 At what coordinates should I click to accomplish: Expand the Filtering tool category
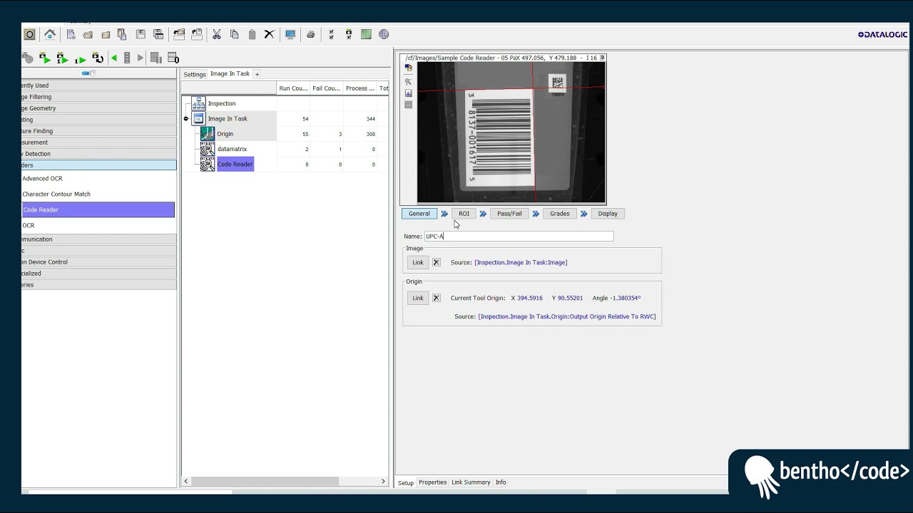(x=99, y=97)
